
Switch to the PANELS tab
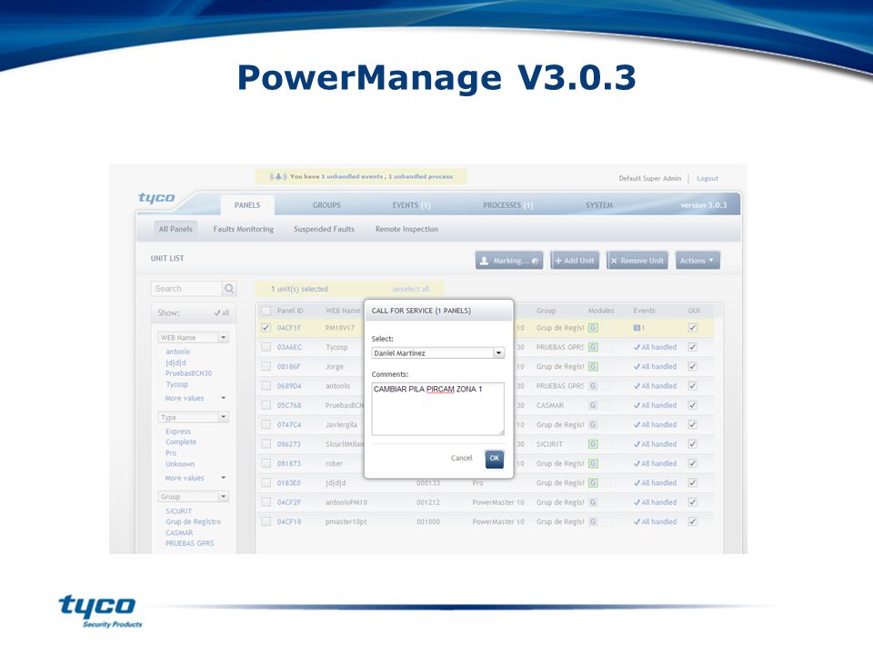pyautogui.click(x=247, y=205)
